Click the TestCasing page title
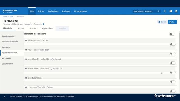This screenshot has height=101, width=180. [x=11, y=21]
